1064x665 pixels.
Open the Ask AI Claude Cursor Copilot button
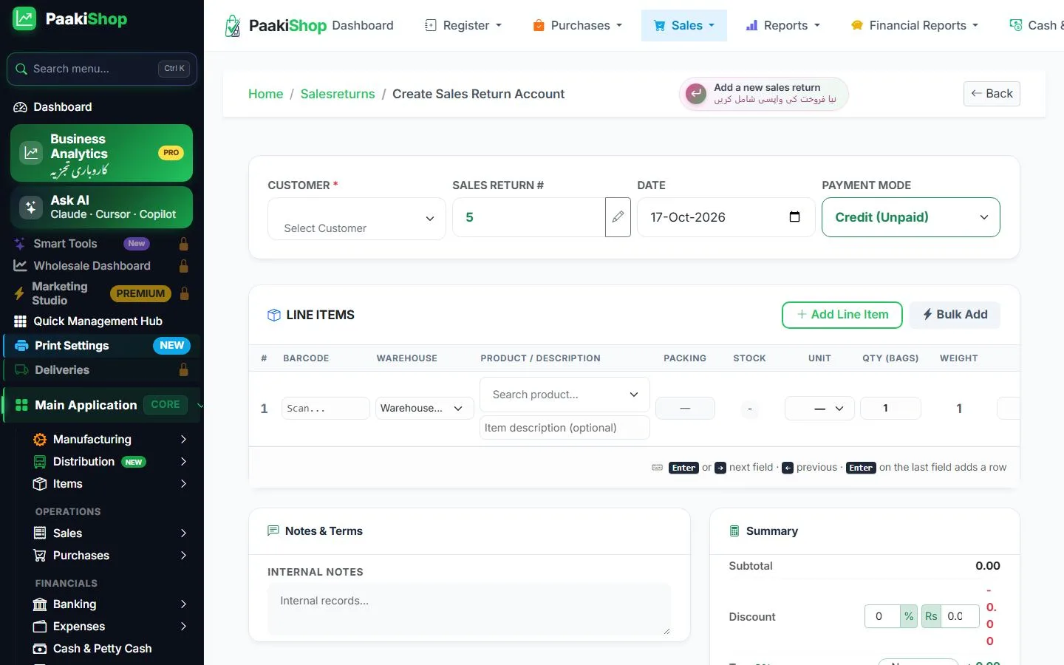pos(102,208)
